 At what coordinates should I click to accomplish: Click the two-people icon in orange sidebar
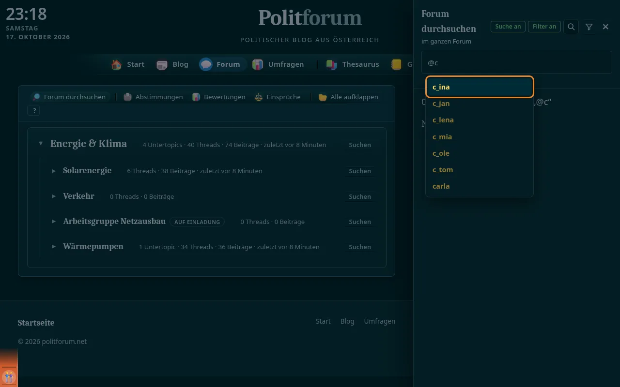click(x=9, y=377)
